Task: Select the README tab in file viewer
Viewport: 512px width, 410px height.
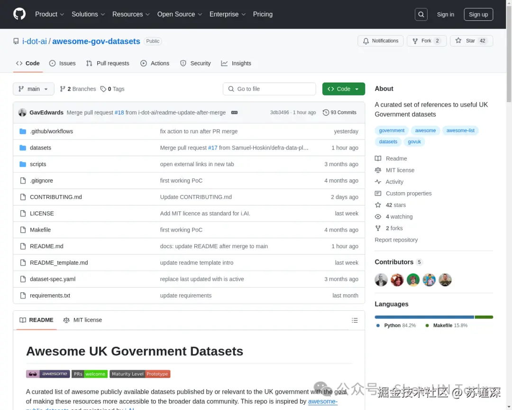Action: click(36, 320)
